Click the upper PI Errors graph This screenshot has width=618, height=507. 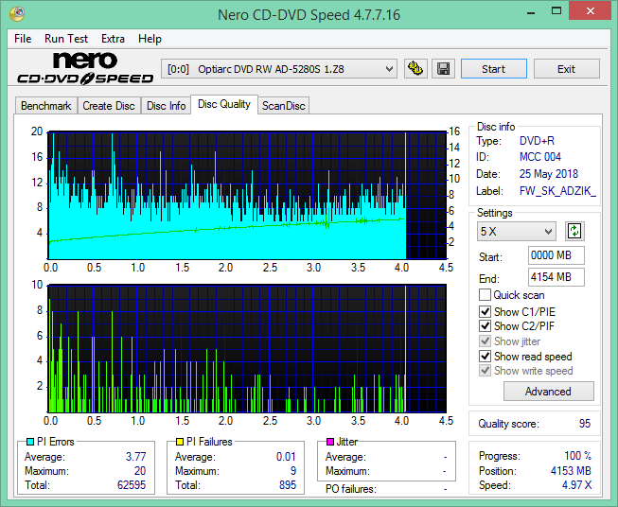[x=247, y=195]
